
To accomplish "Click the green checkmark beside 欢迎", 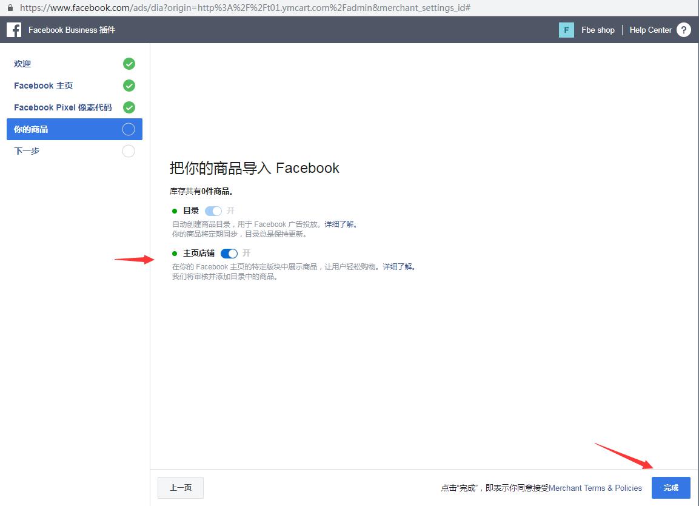I will point(129,64).
